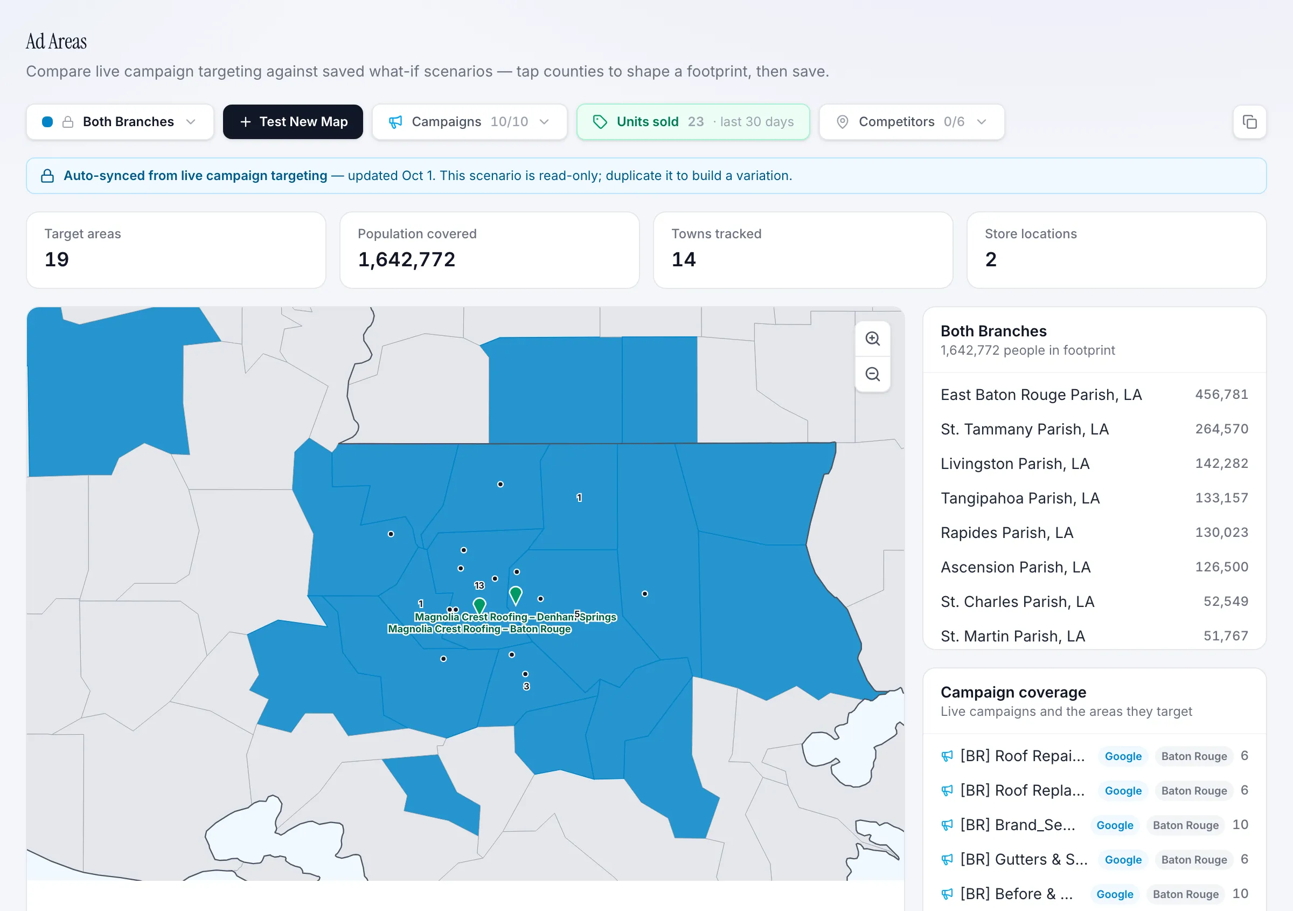Click Magnolia Crest Roofing – Denham Springs label
Screen dimensions: 1293x911
click(x=515, y=617)
